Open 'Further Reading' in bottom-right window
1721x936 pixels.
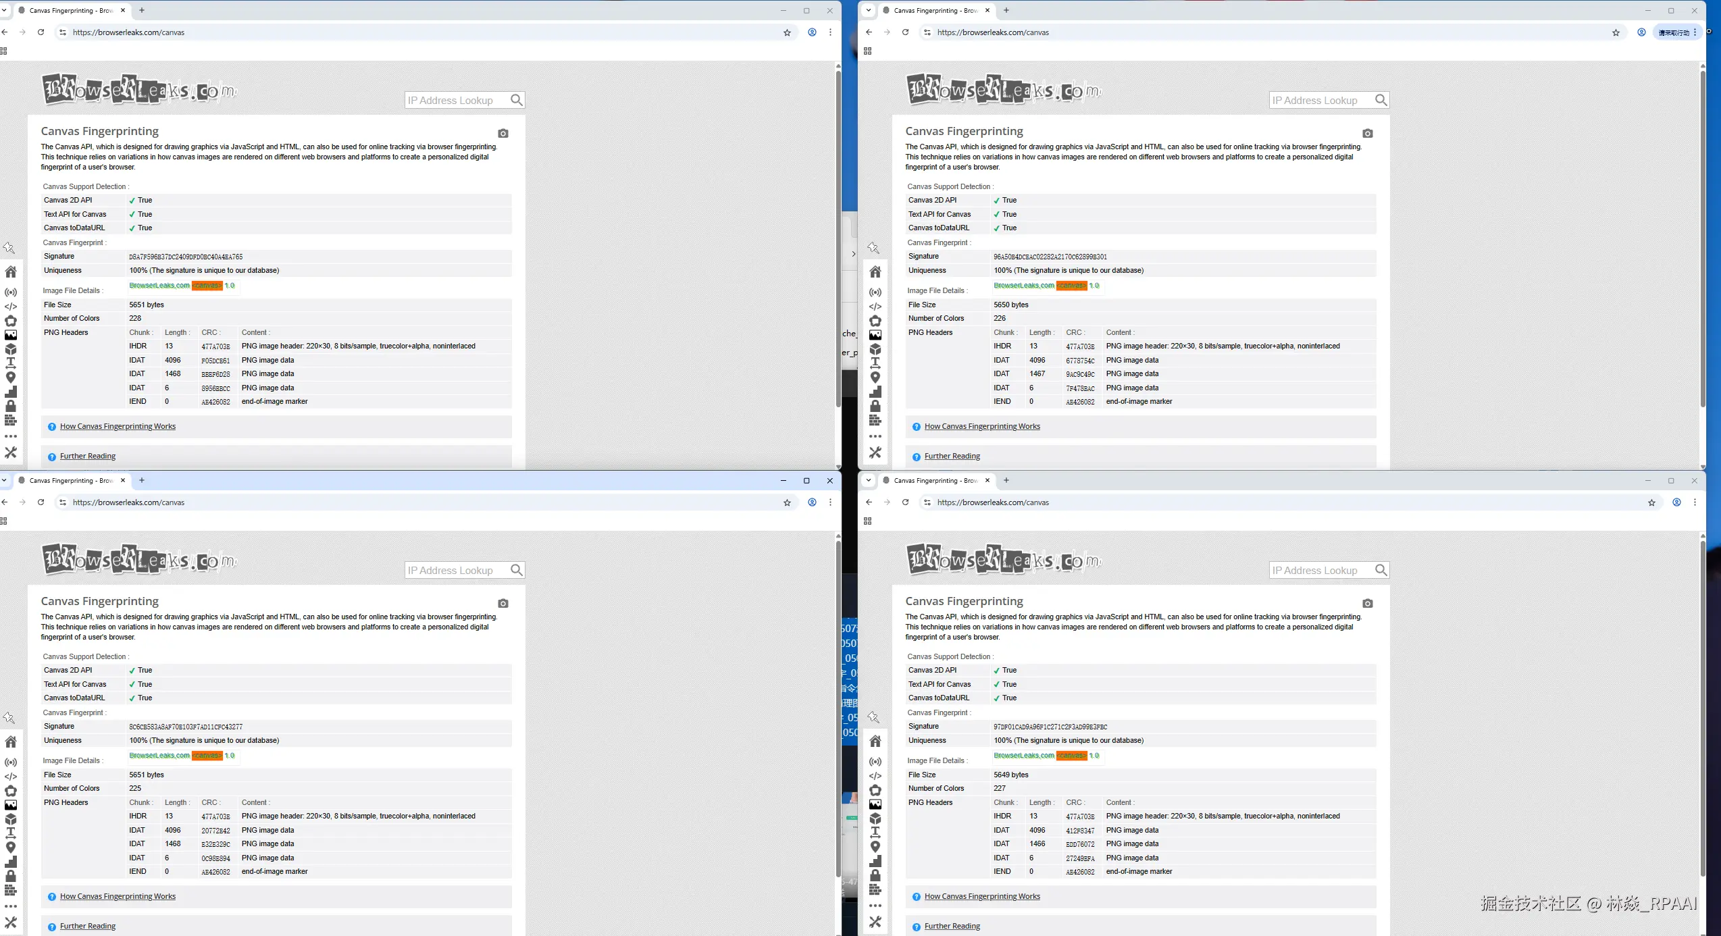click(952, 926)
